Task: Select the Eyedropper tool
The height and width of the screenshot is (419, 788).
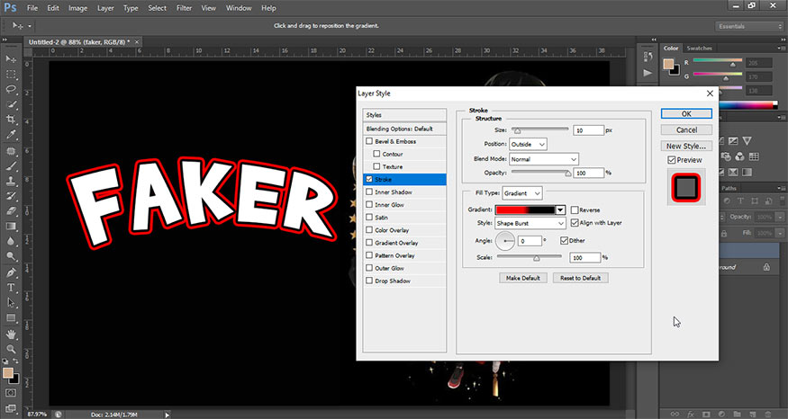Action: point(11,135)
